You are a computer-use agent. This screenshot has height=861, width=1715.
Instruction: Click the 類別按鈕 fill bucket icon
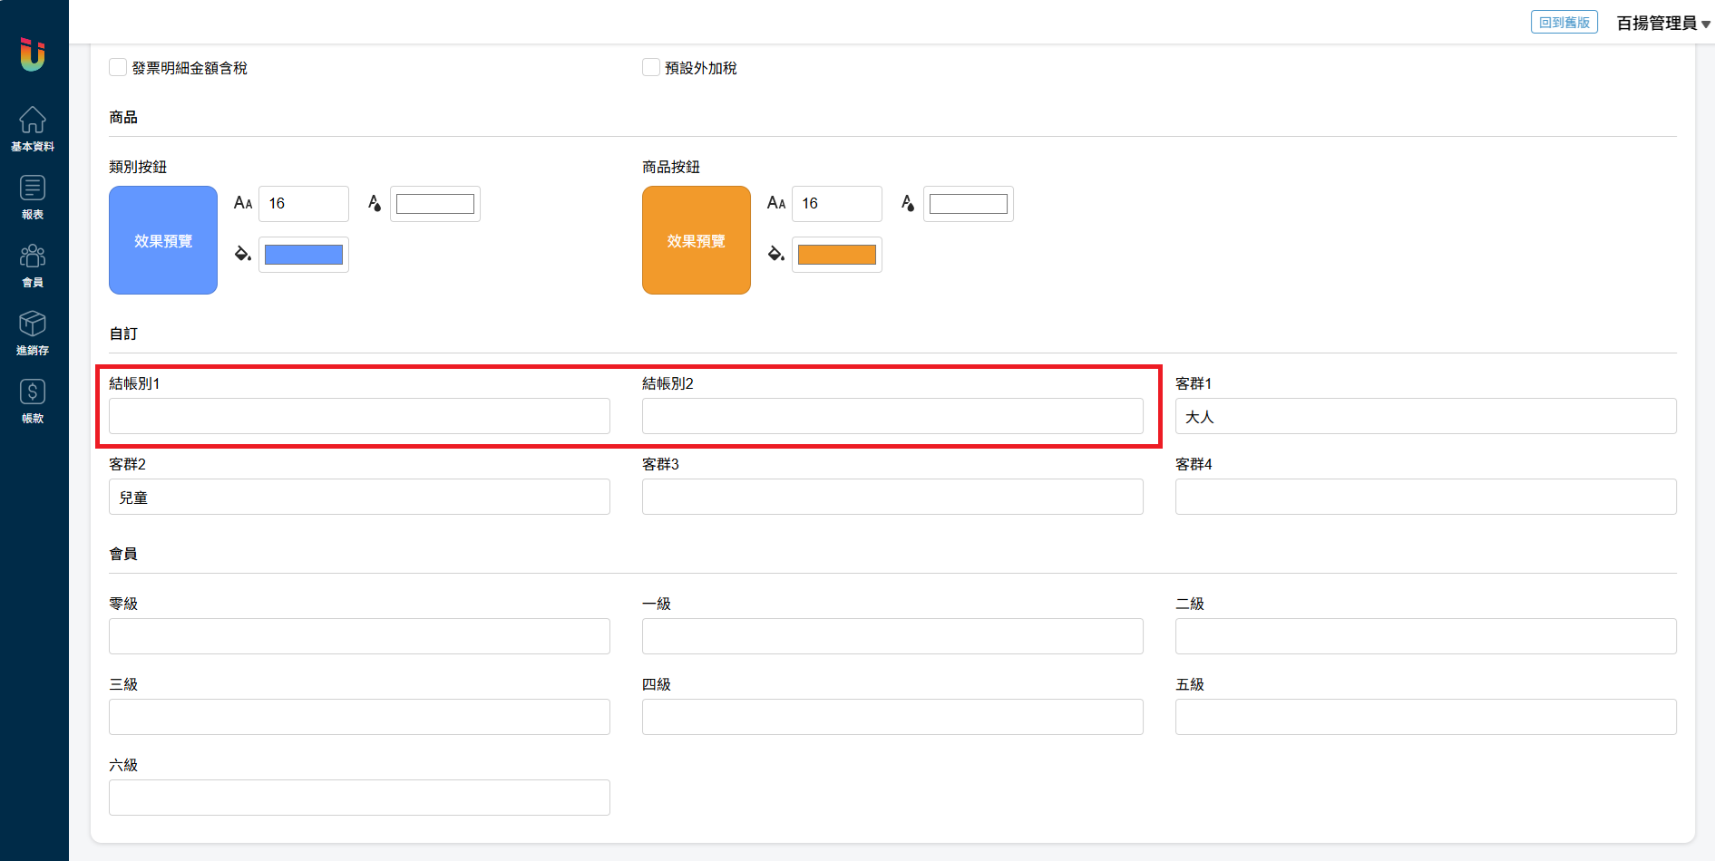[242, 254]
